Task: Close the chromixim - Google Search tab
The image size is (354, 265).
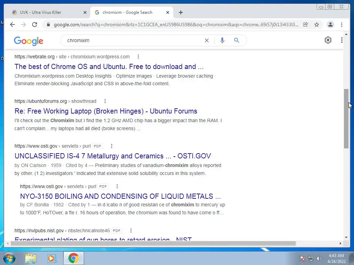Action: click(x=168, y=13)
